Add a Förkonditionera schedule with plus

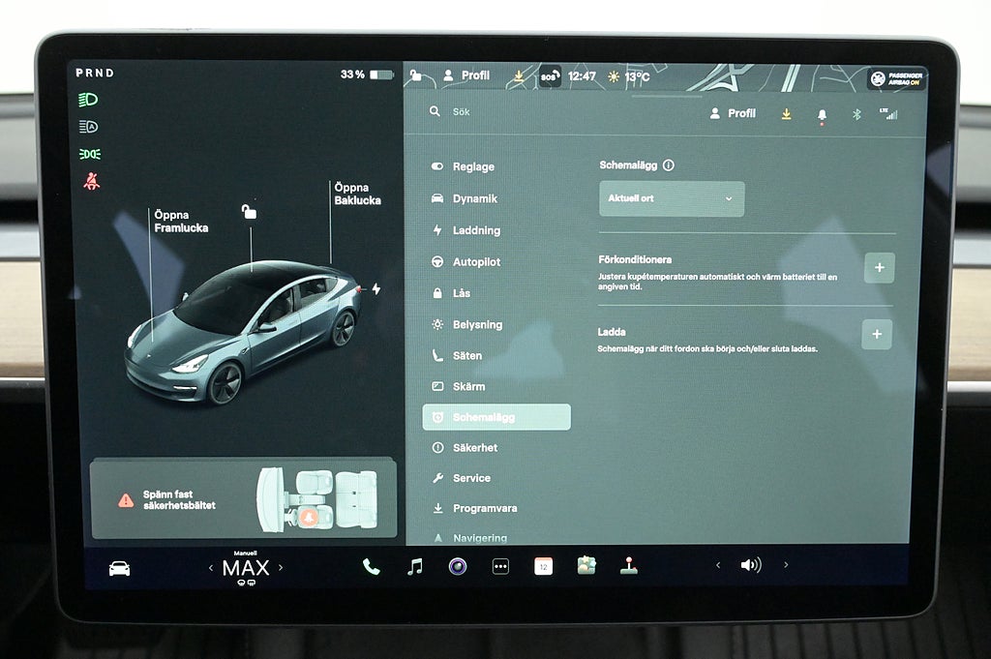click(879, 267)
